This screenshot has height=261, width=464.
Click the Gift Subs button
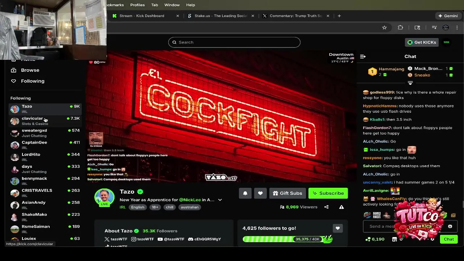pos(287,193)
